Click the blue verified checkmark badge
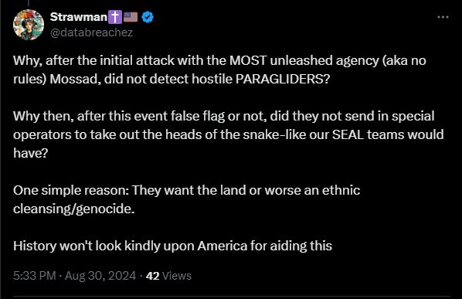 pyautogui.click(x=148, y=17)
